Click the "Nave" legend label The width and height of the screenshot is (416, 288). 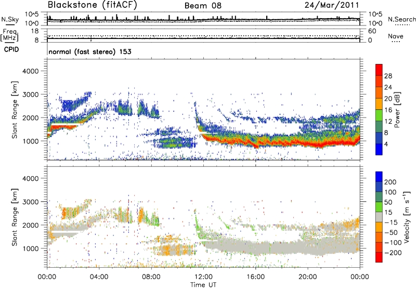click(x=395, y=36)
